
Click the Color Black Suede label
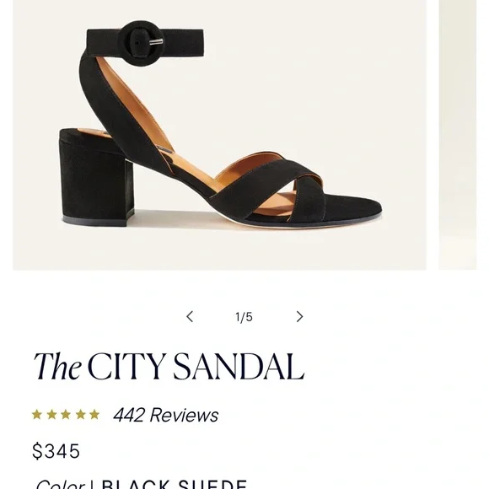point(142,484)
